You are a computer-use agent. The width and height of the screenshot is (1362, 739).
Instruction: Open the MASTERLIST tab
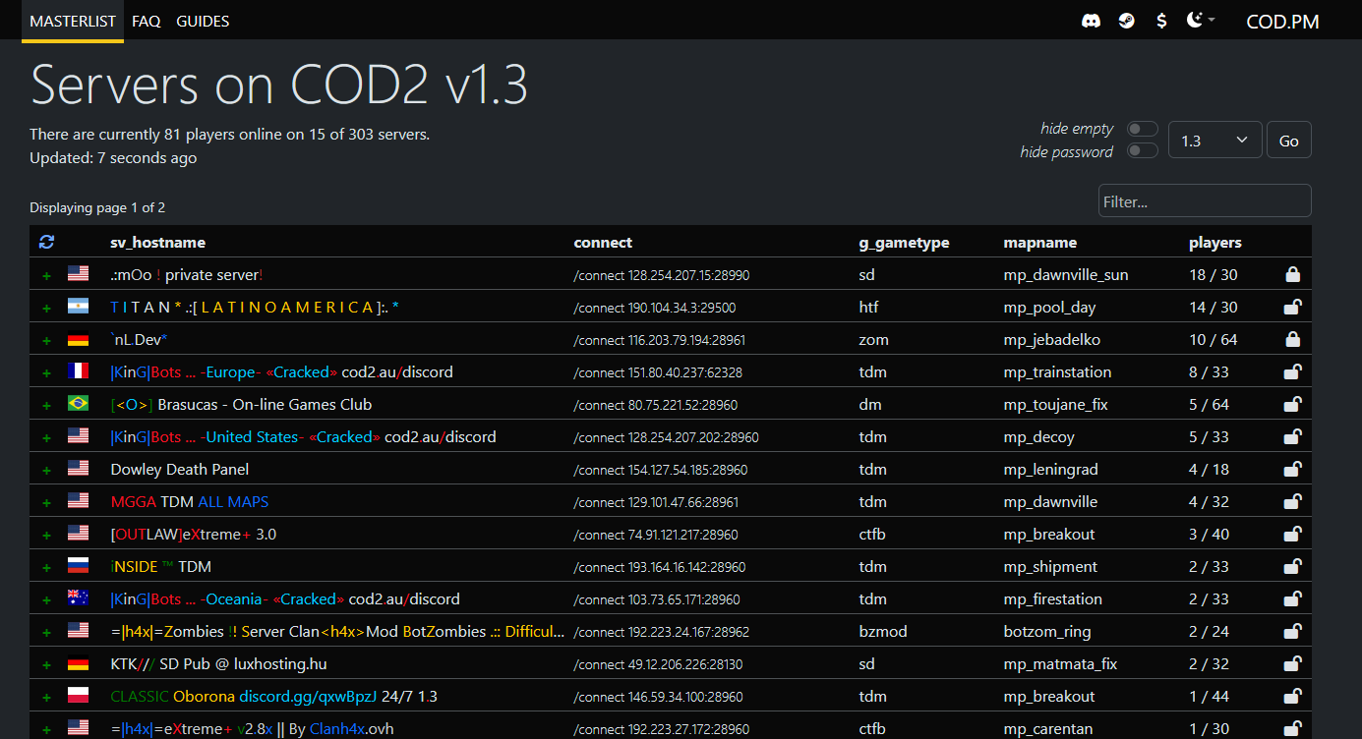pos(73,21)
